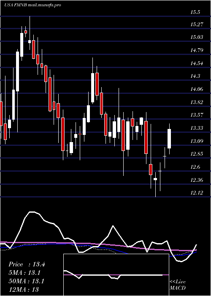The height and width of the screenshot is (296, 211).
Task: Click the last white candlestick near 13.33
Action: click(169, 139)
